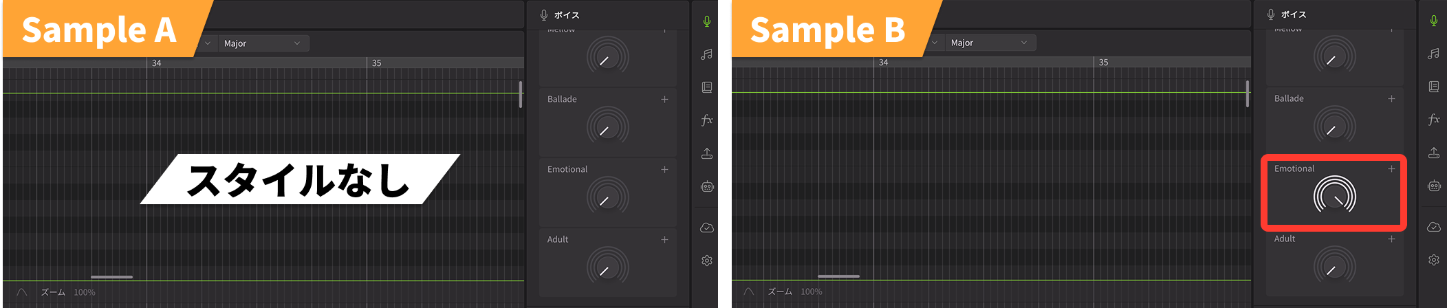The width and height of the screenshot is (1447, 308).
Task: Click the piano roll horizontal scrollbar in Sample A
Action: coord(111,277)
